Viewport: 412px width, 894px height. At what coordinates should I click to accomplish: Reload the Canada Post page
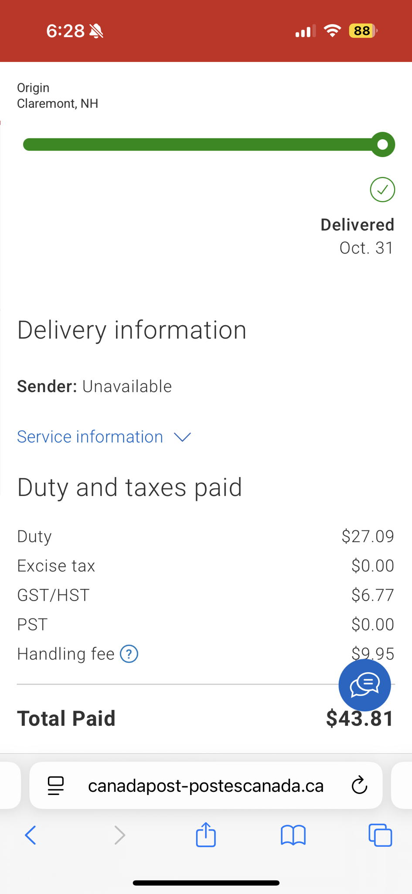coord(359,785)
